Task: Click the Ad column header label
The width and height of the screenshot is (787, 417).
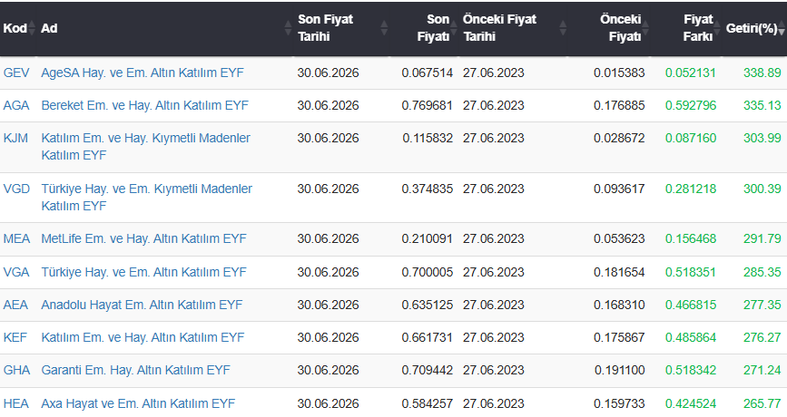Action: point(49,28)
